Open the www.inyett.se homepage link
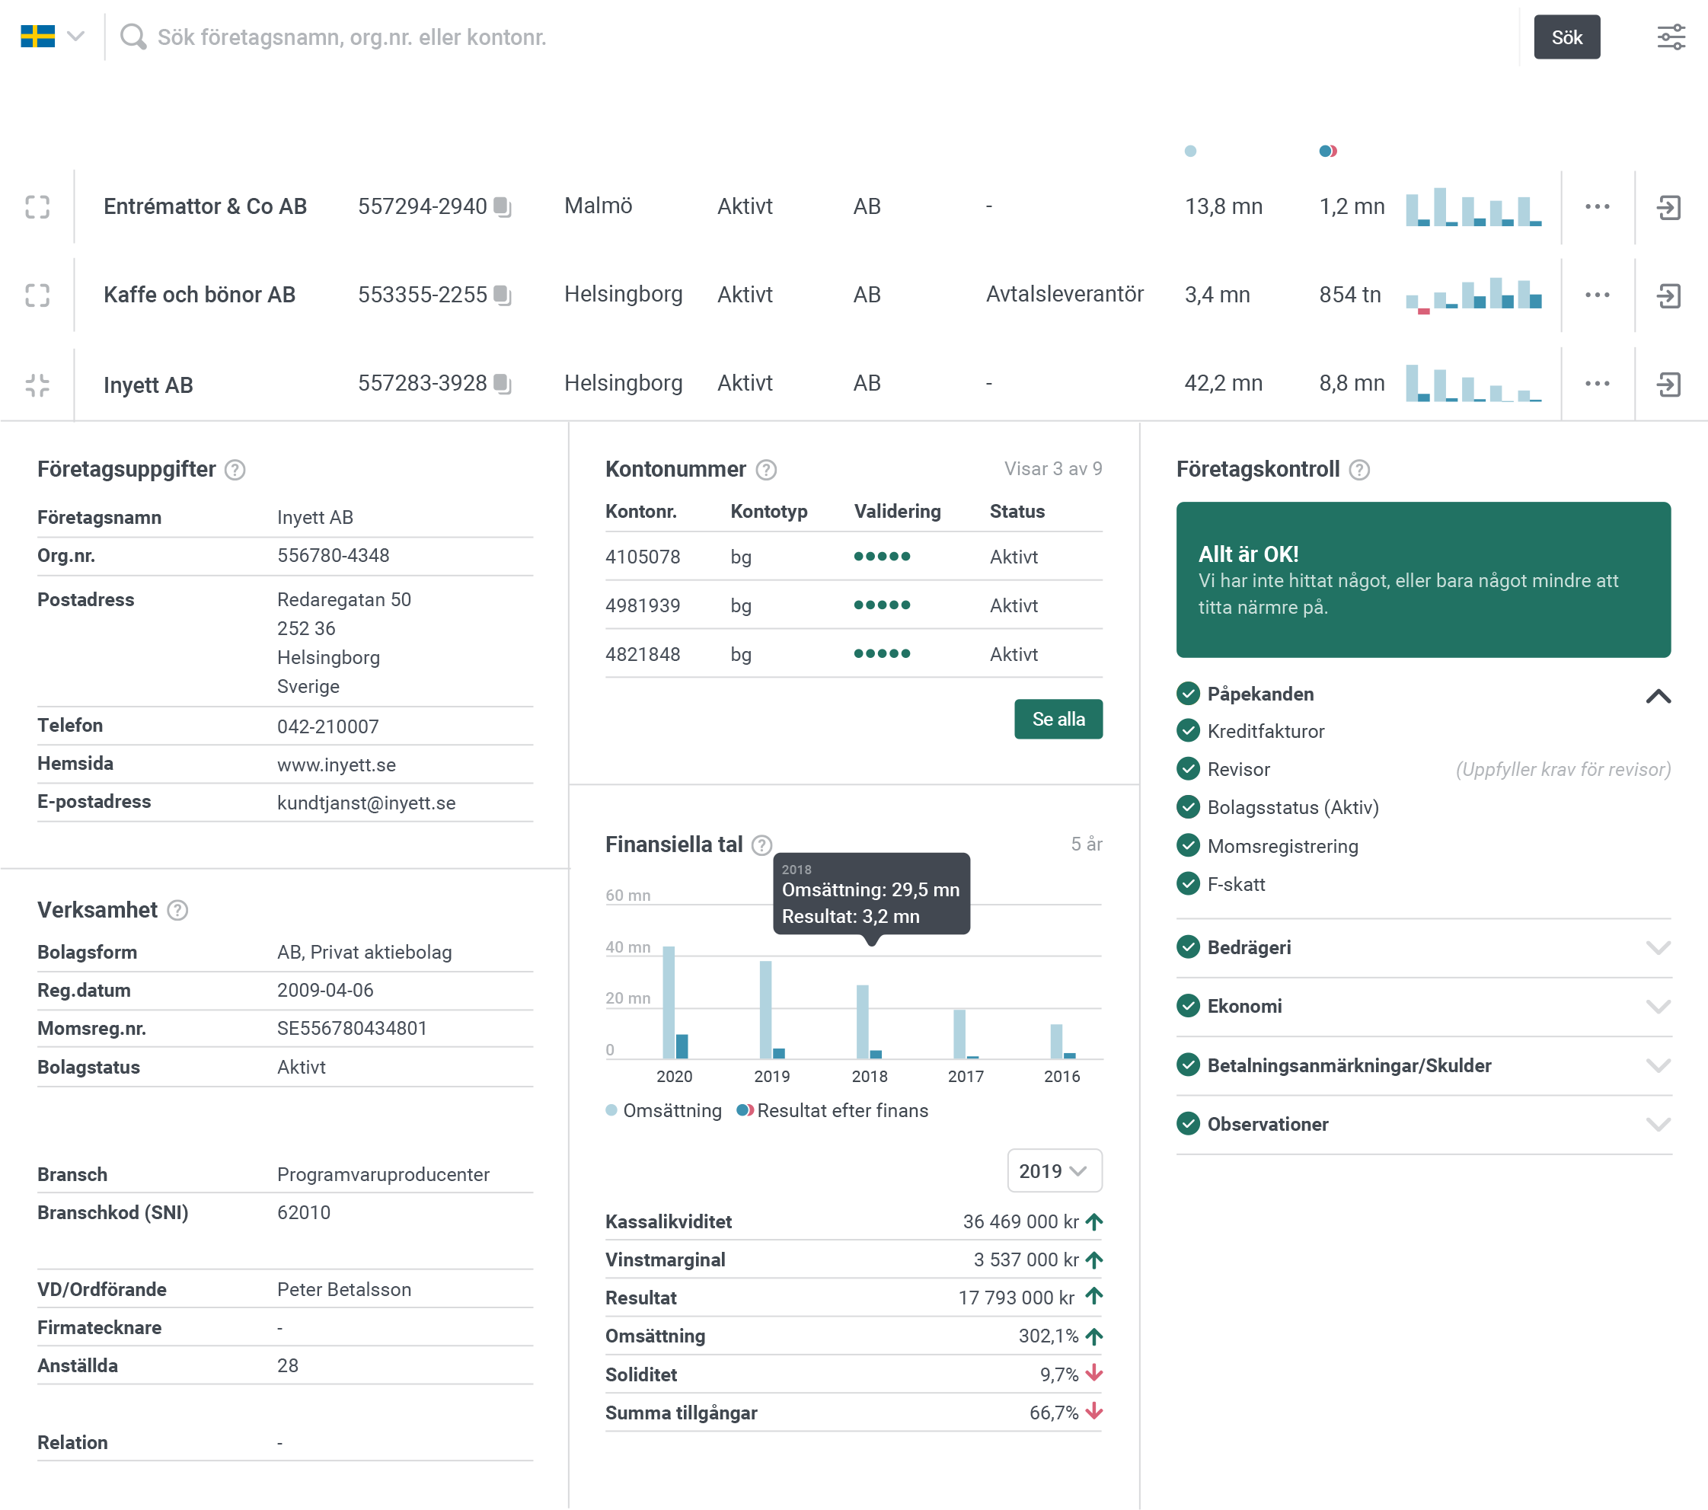1708x1510 pixels. tap(336, 765)
